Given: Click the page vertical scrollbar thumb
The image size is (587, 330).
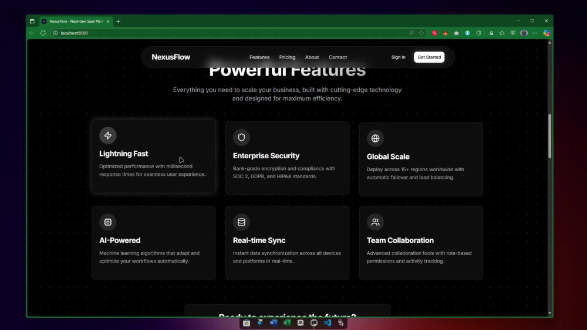Looking at the screenshot, I should (549, 136).
